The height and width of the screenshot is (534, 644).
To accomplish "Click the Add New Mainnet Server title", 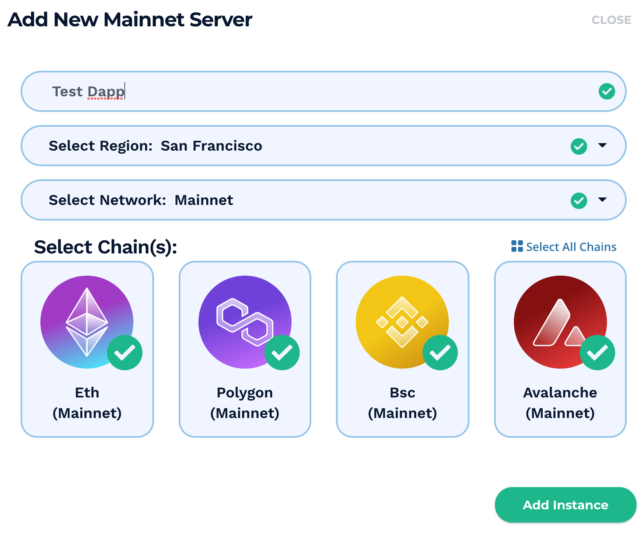I will click(130, 19).
